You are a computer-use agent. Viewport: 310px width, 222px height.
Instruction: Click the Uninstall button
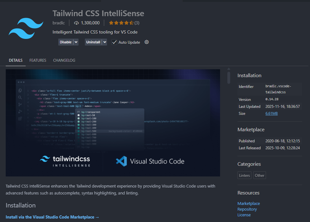tap(93, 42)
